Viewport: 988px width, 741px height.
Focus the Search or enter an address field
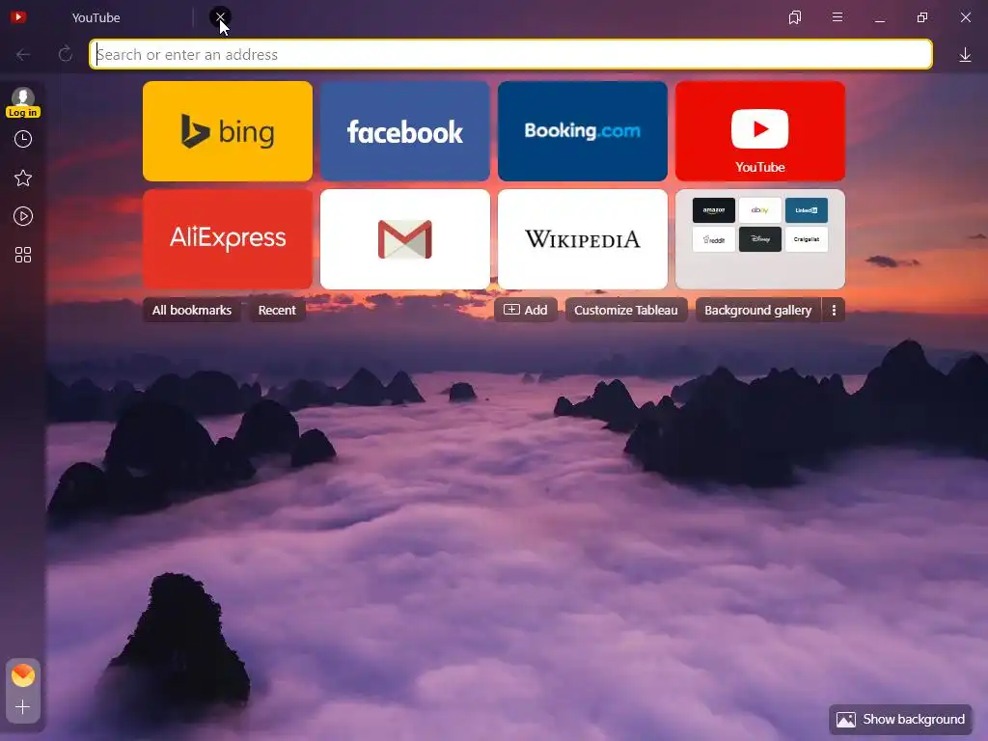[511, 54]
